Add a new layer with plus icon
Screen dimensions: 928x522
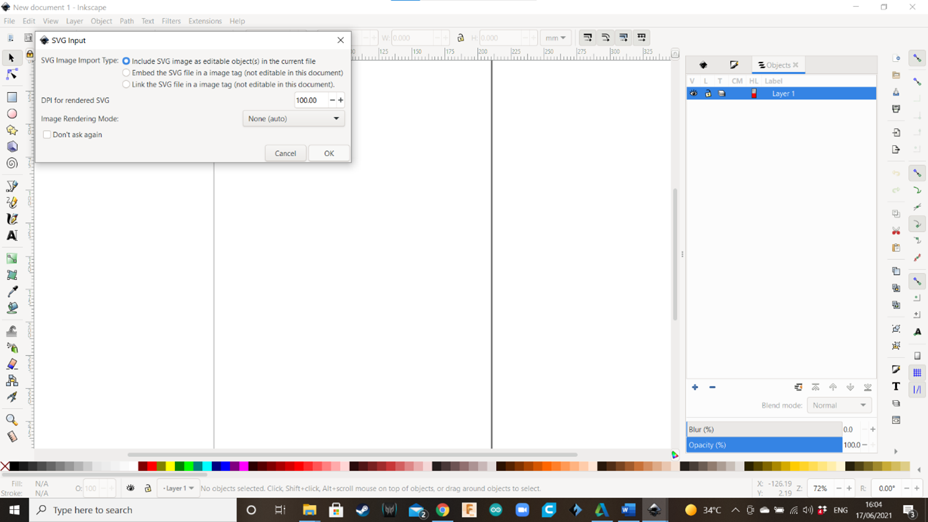[x=695, y=387]
